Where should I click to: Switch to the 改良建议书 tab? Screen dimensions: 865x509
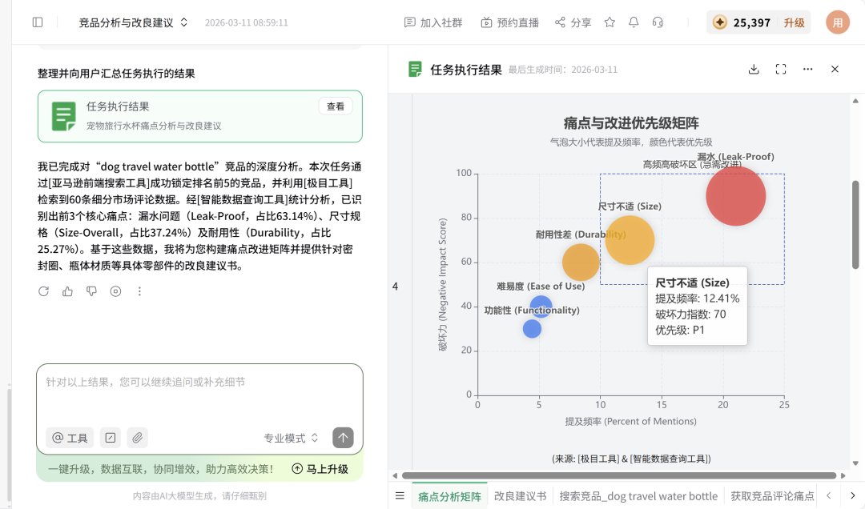coord(521,495)
